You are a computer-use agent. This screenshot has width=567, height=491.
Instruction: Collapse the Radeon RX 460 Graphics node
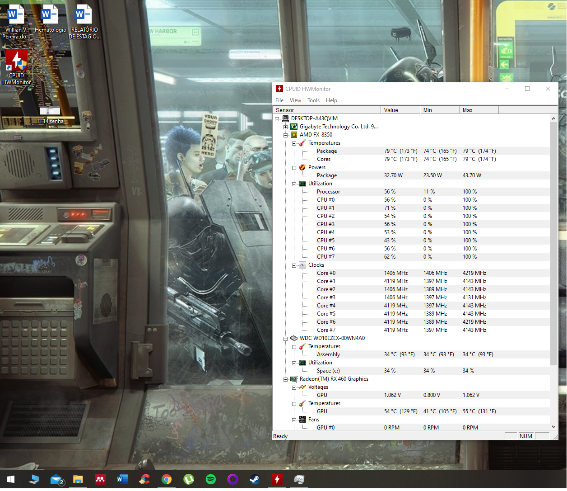coord(285,379)
